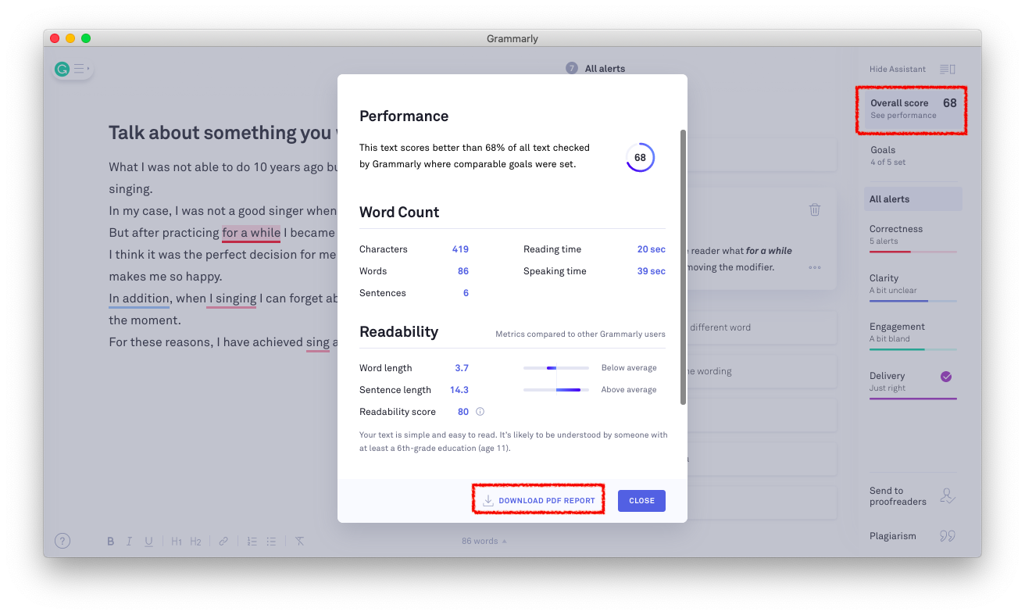Click the download icon in the PDF report button
Viewport: 1025px width, 615px height.
(488, 501)
